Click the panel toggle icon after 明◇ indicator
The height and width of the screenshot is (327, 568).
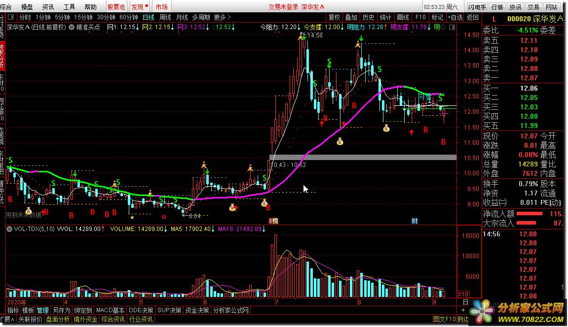(x=452, y=27)
